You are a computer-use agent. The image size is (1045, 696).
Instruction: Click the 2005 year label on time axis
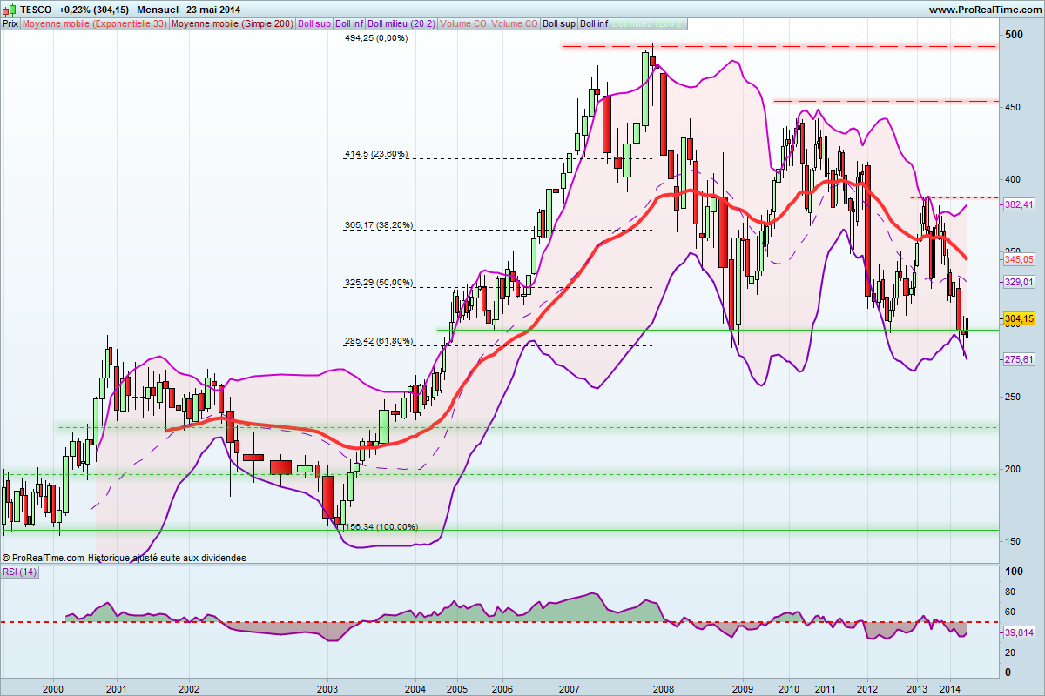coord(456,687)
